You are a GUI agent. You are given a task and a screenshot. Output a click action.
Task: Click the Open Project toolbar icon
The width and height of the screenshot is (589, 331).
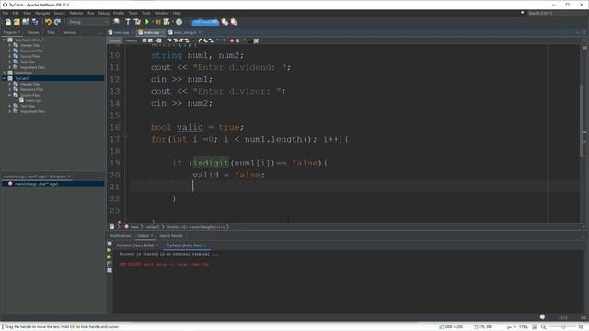pos(26,22)
